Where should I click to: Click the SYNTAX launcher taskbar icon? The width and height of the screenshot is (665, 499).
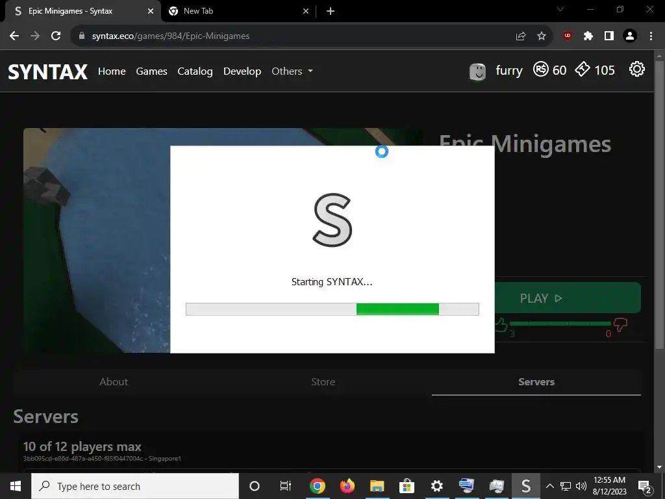coord(526,486)
